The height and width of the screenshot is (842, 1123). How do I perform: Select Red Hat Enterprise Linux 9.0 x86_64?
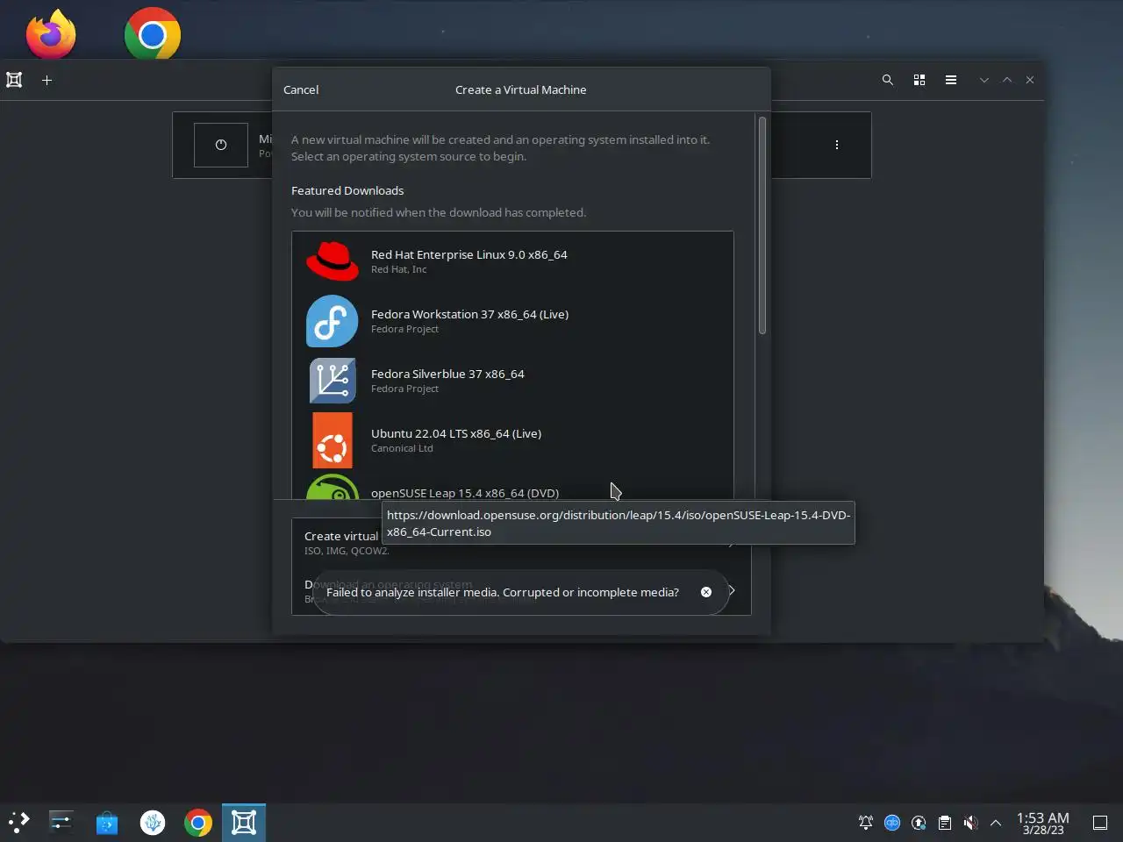tap(512, 261)
